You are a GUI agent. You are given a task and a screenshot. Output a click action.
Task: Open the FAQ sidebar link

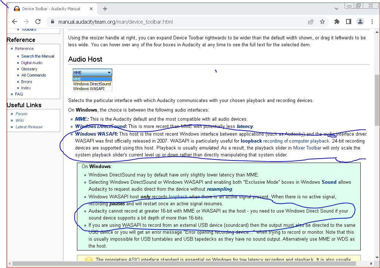(x=19, y=94)
